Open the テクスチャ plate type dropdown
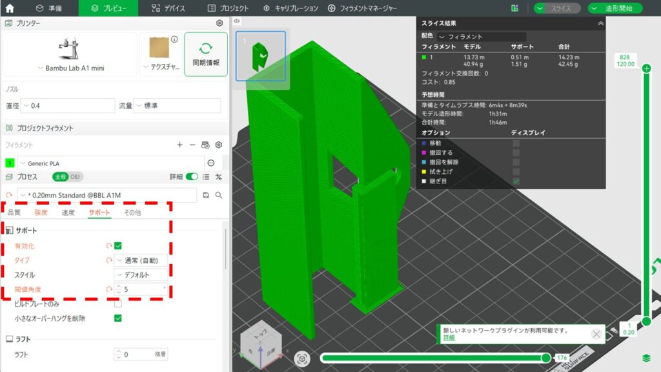The image size is (661, 372). (161, 67)
